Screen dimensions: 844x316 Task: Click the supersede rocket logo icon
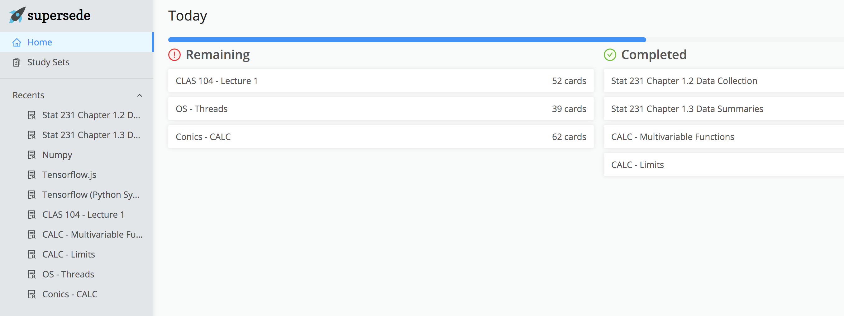(17, 15)
